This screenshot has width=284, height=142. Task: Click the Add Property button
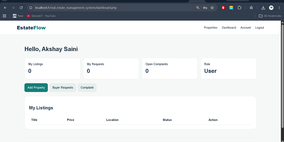tap(36, 88)
